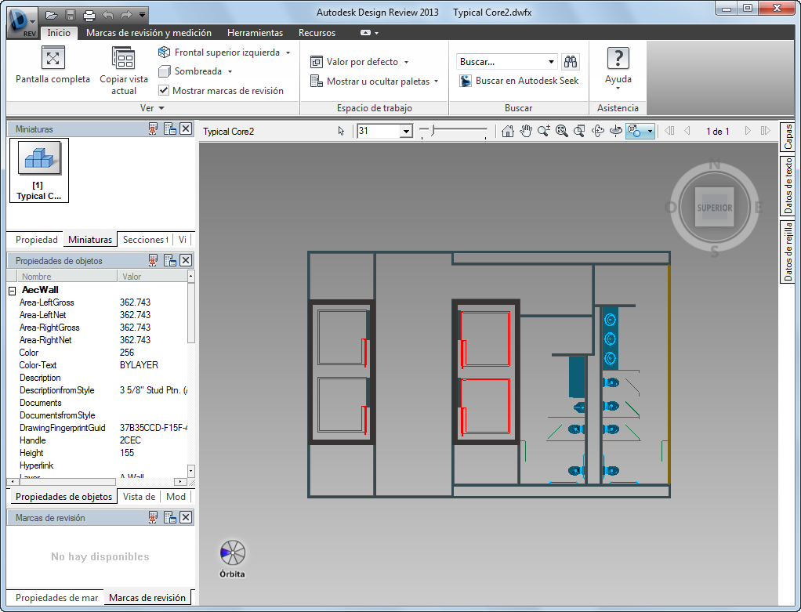Toggle Mostrar marcas de revisión checkbox
This screenshot has width=801, height=612.
pyautogui.click(x=164, y=90)
